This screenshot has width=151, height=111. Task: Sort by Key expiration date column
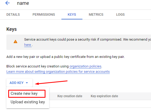[104, 96]
